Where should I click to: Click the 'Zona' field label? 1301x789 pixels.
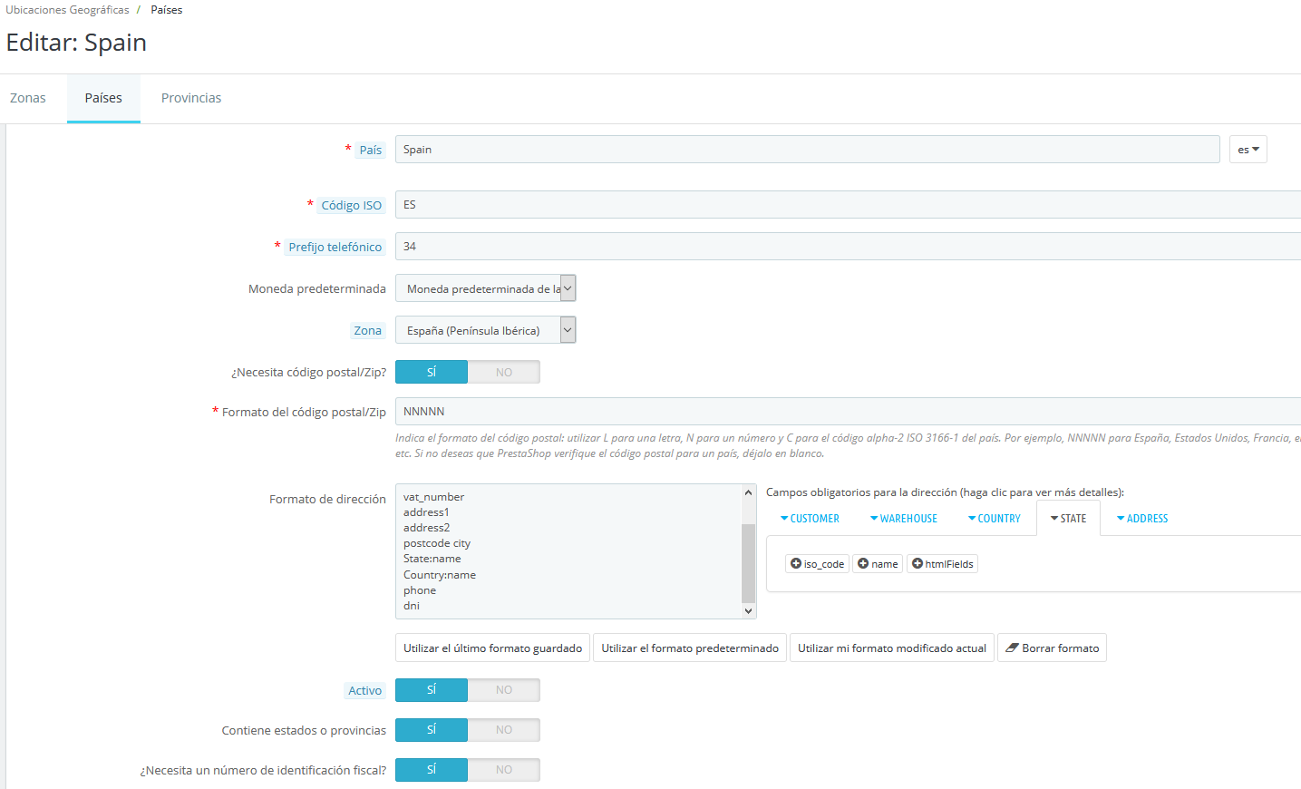pyautogui.click(x=367, y=330)
